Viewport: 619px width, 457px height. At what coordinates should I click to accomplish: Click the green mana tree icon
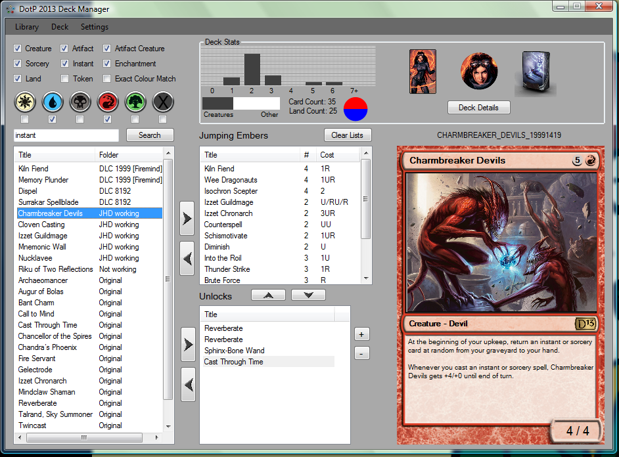coord(135,102)
